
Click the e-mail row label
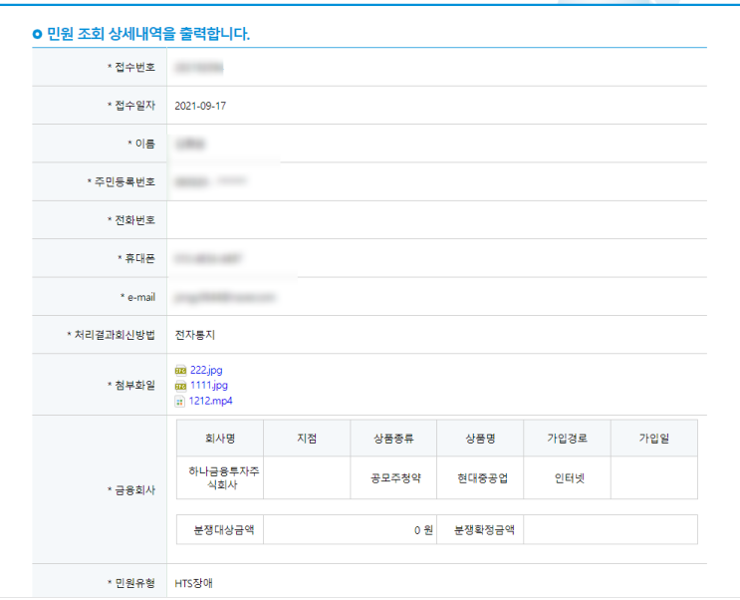(x=137, y=297)
